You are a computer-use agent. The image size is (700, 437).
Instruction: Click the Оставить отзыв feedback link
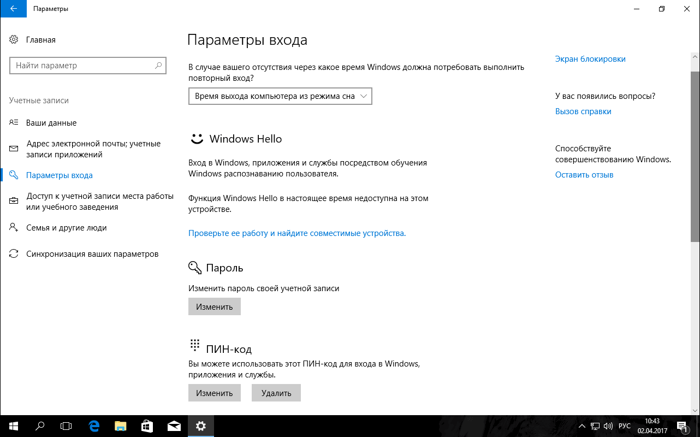[x=584, y=175]
